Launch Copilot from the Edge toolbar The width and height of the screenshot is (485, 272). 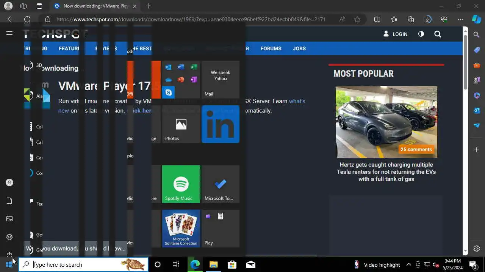(477, 19)
